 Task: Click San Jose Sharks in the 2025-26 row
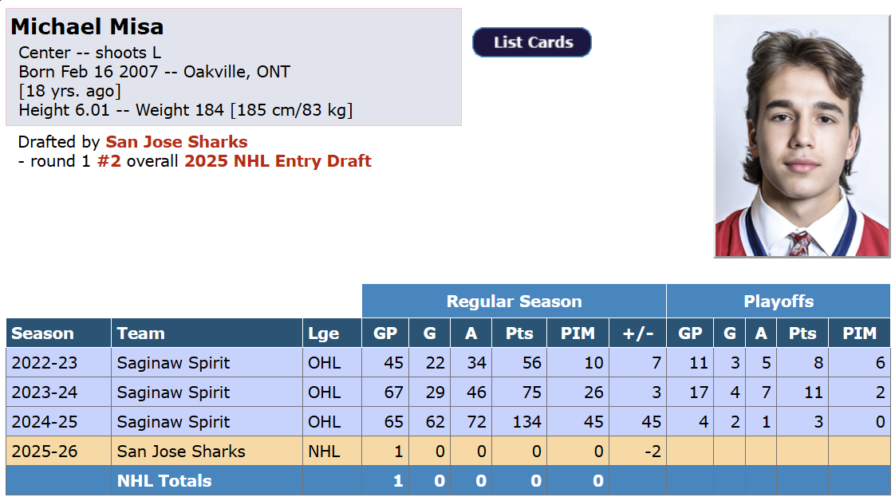(181, 452)
